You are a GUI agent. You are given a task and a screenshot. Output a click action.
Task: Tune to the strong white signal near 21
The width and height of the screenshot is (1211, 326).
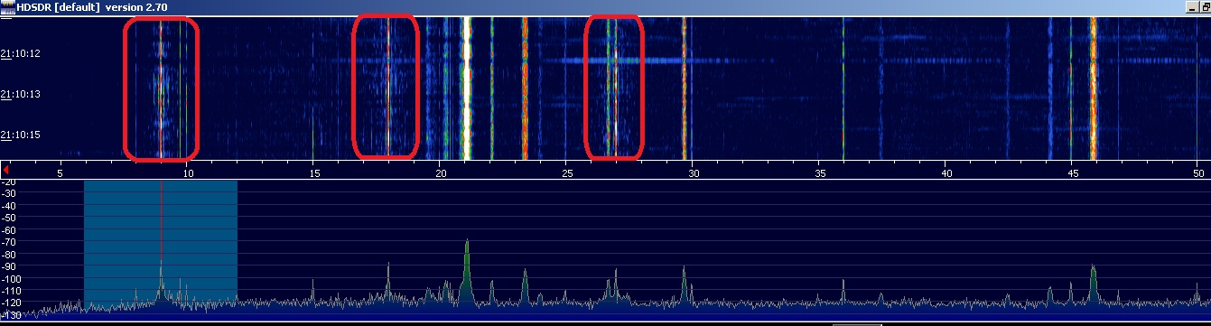click(x=467, y=86)
